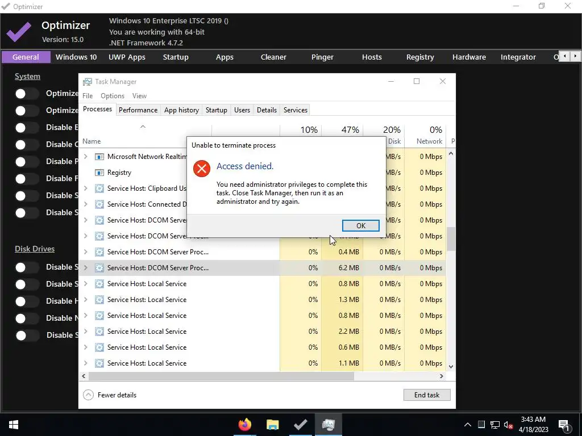582x436 pixels.
Task: Click the network icon in the system tray
Action: pos(495,425)
